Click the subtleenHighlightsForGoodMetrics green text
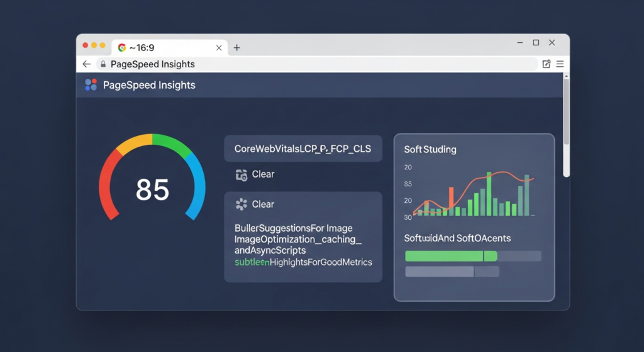The image size is (644, 352). tap(303, 262)
